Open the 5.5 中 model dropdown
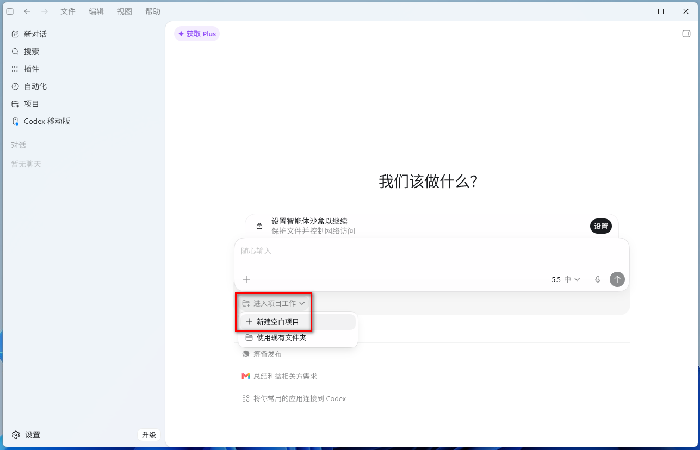The width and height of the screenshot is (700, 450). pos(566,279)
